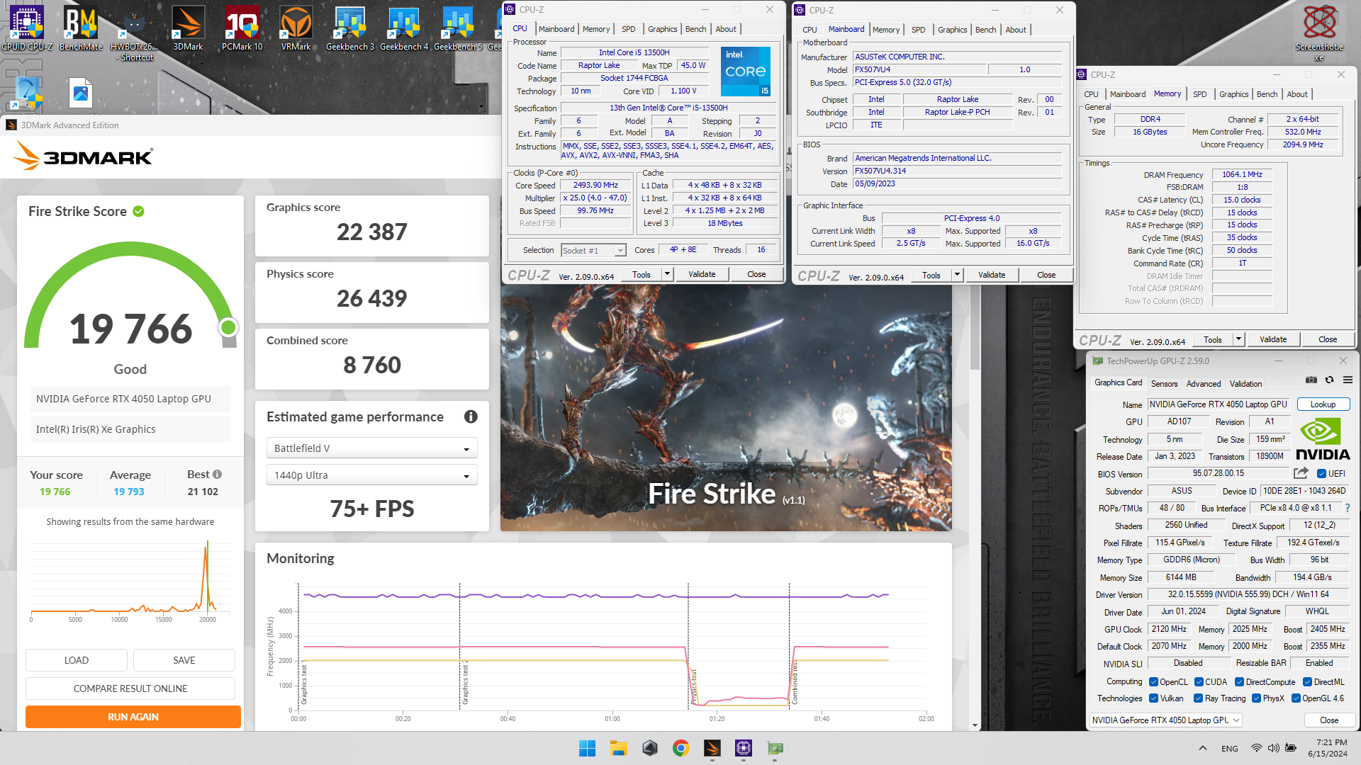1361x765 pixels.
Task: Open the Socket #1 selection dropdown
Action: click(x=593, y=250)
